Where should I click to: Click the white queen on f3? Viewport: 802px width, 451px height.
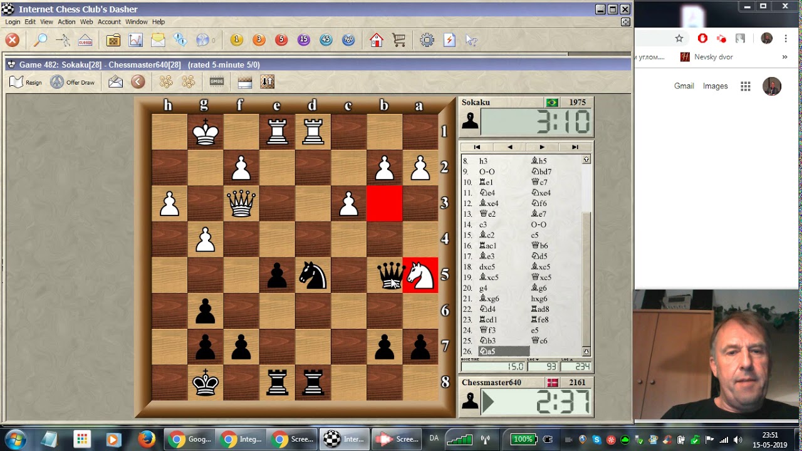point(241,203)
